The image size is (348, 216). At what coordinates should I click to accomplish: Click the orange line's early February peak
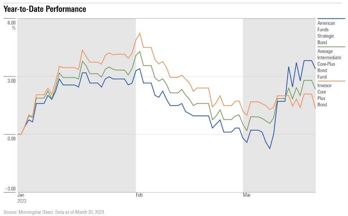coord(139,33)
